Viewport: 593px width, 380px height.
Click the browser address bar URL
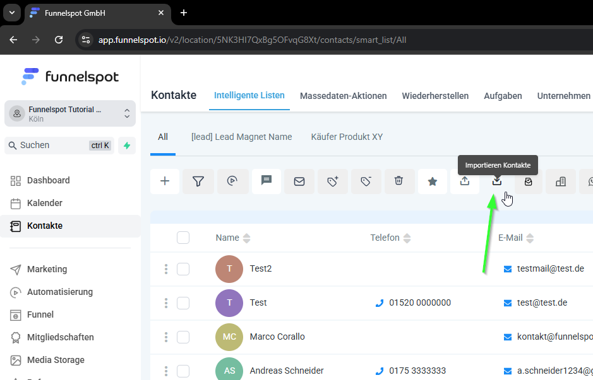coord(252,40)
